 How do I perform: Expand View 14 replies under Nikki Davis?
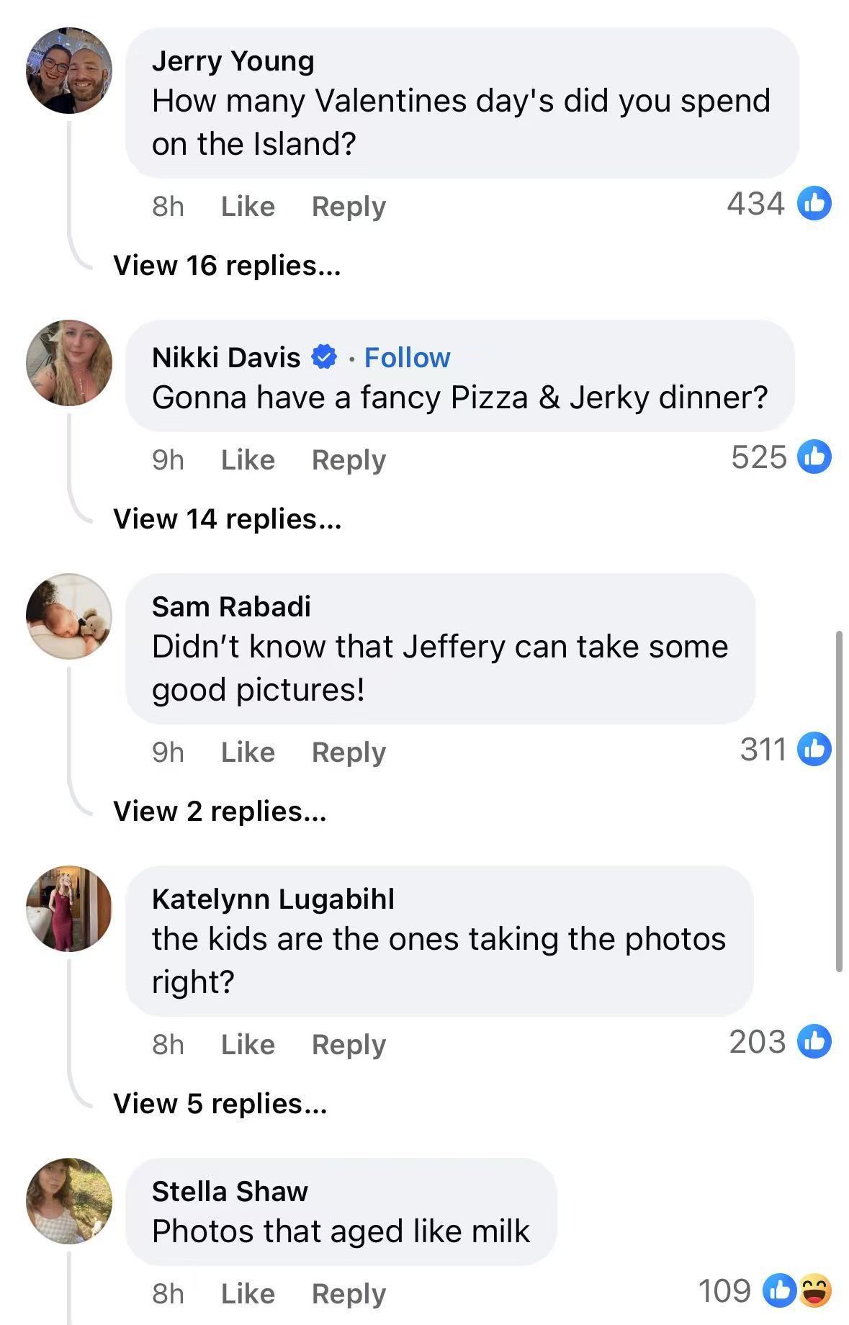point(227,519)
